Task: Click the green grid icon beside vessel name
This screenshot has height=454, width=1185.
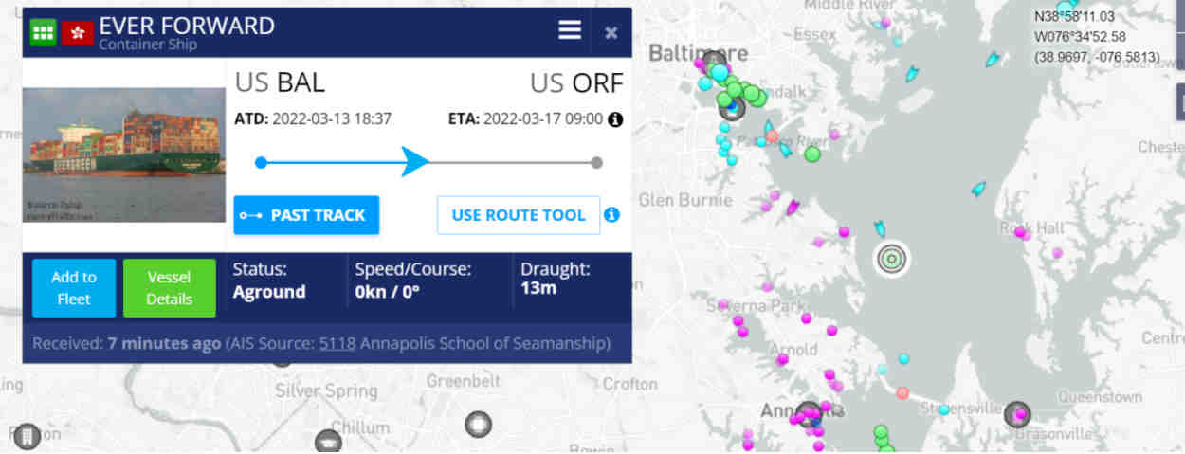Action: point(43,32)
